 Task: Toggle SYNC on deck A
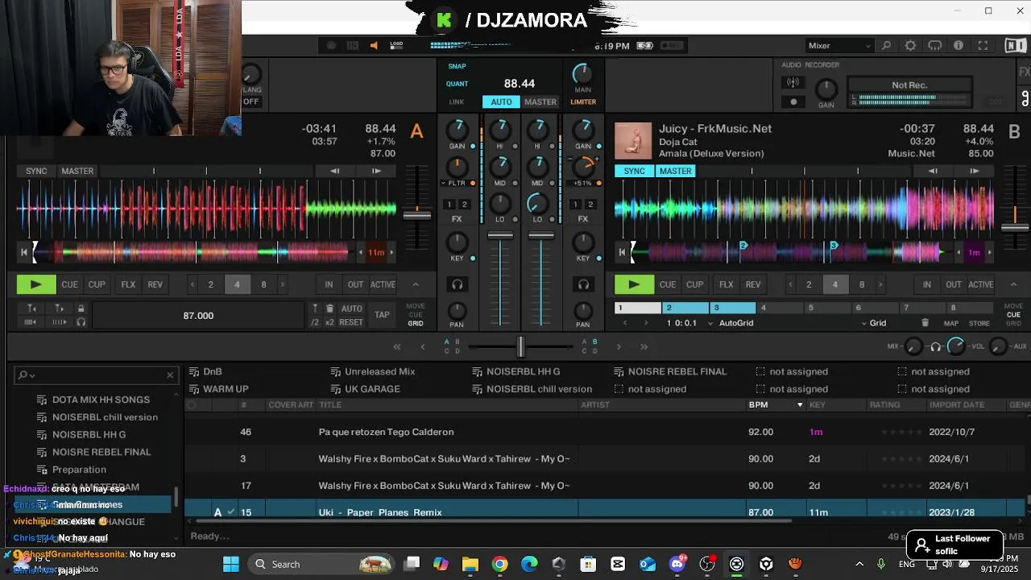36,171
